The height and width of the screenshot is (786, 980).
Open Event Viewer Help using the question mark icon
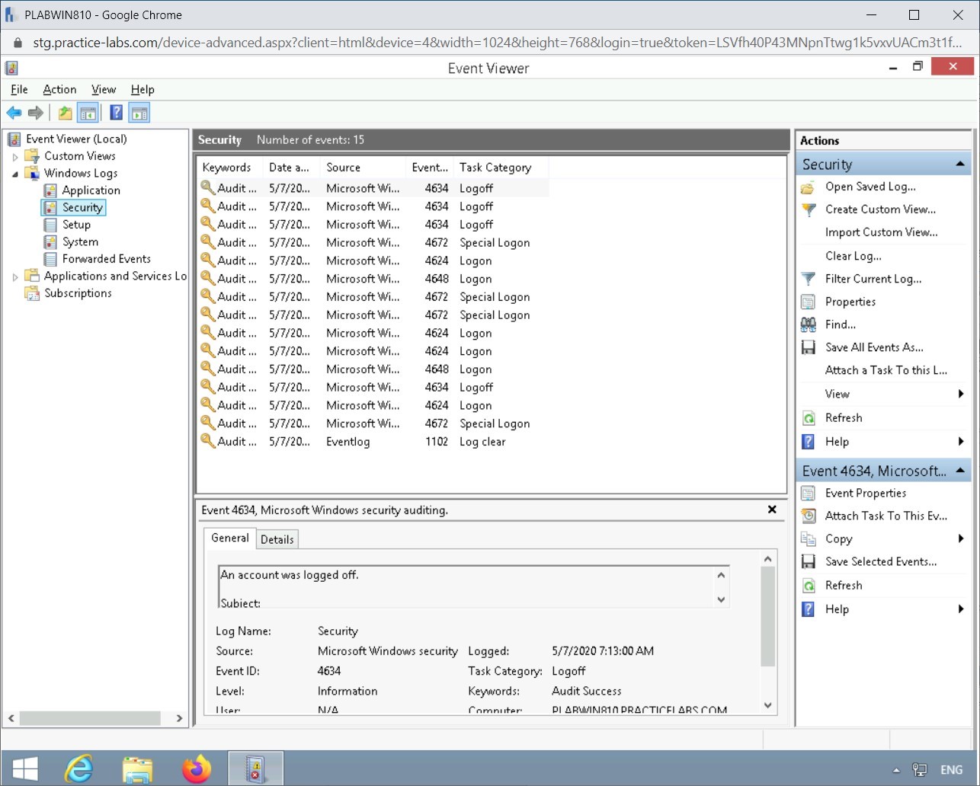[116, 112]
